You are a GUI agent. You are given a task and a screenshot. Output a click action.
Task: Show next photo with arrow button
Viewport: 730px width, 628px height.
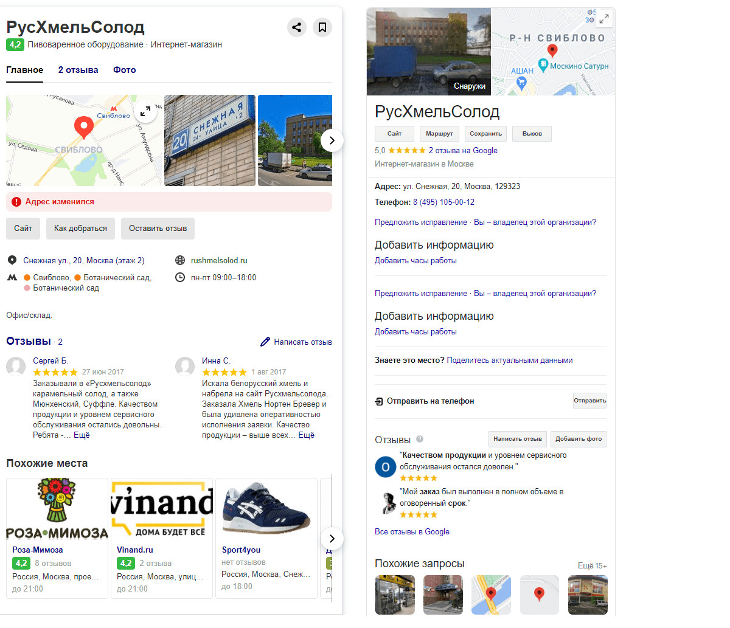(x=332, y=140)
